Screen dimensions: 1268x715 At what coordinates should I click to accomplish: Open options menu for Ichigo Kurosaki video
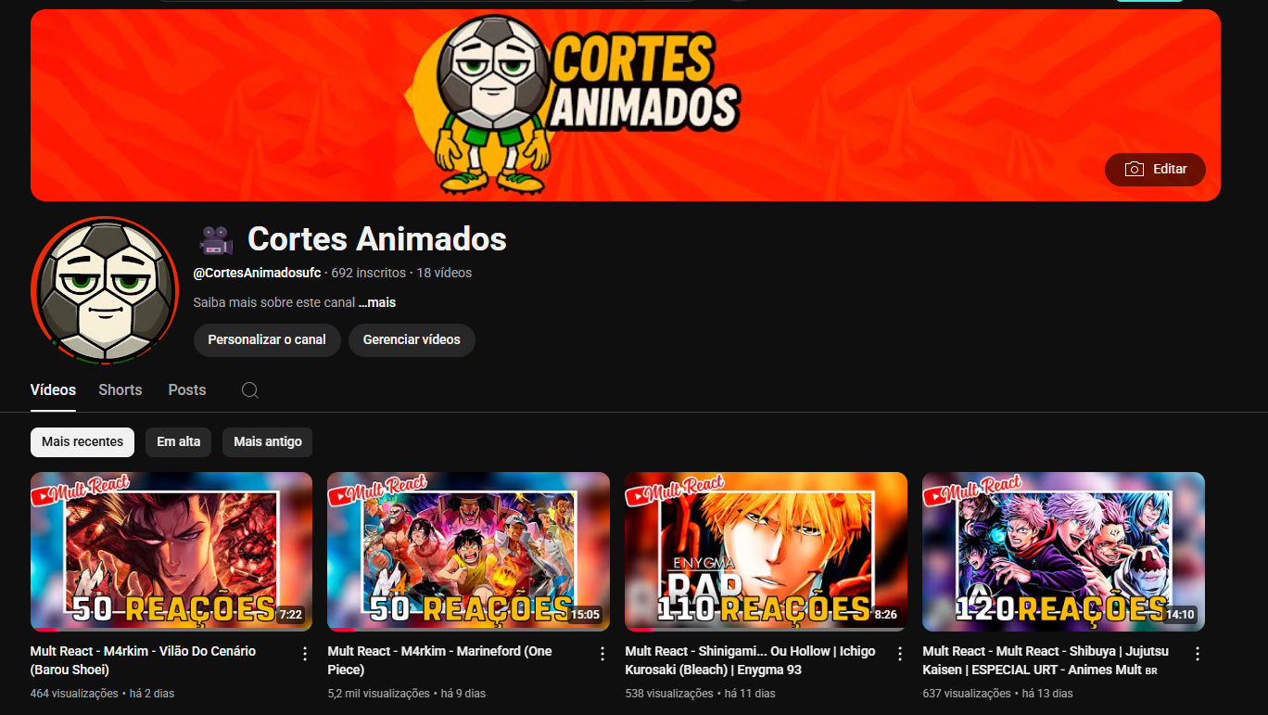click(x=900, y=654)
